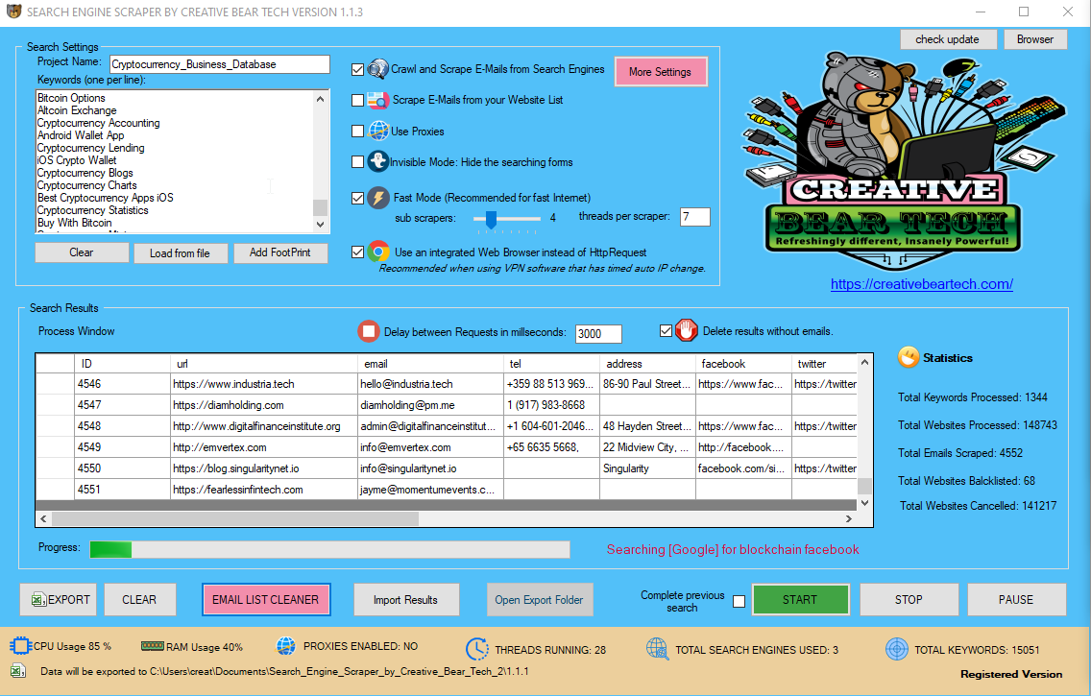Click the Project Name input field
Screen dimensions: 1091x696
(x=219, y=63)
